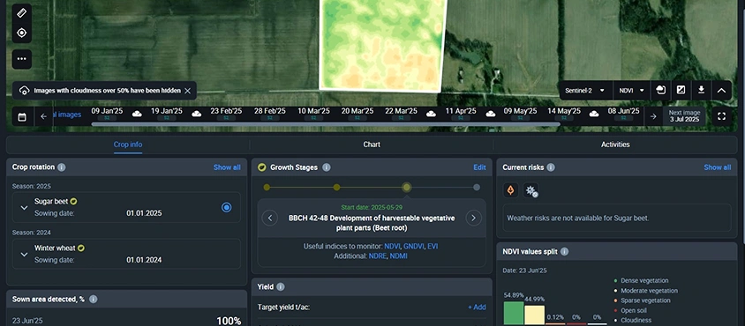Dismiss the cloudiness hidden images notice

click(x=188, y=91)
